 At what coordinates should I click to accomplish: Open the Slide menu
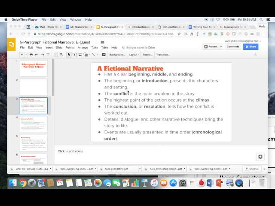(x=59, y=48)
